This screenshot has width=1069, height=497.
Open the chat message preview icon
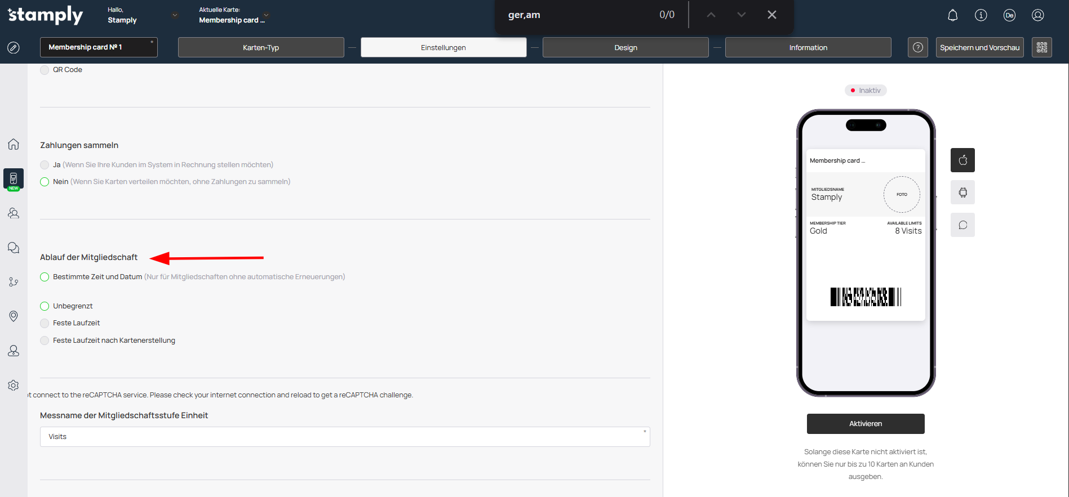click(962, 225)
